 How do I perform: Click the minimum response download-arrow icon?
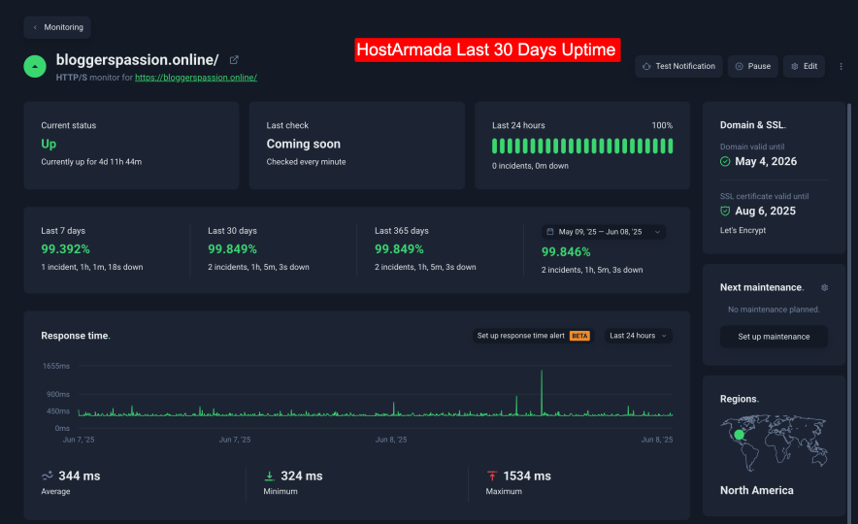tap(269, 475)
